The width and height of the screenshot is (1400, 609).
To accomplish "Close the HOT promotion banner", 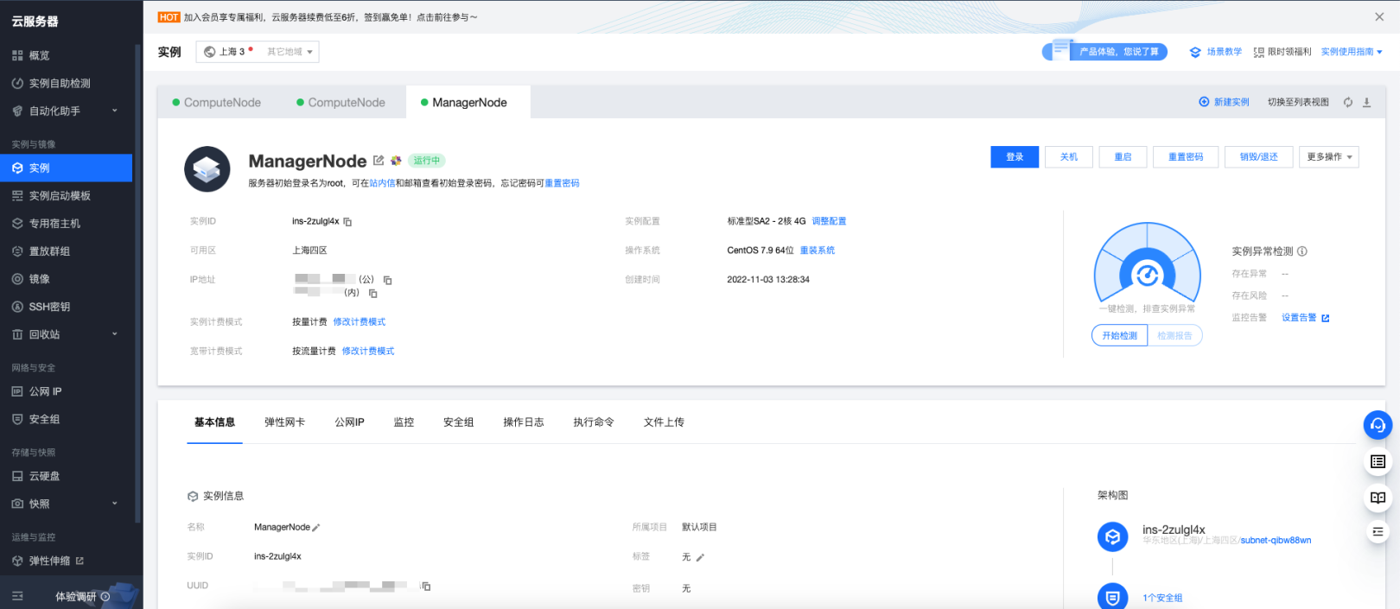I will pyautogui.click(x=1379, y=16).
